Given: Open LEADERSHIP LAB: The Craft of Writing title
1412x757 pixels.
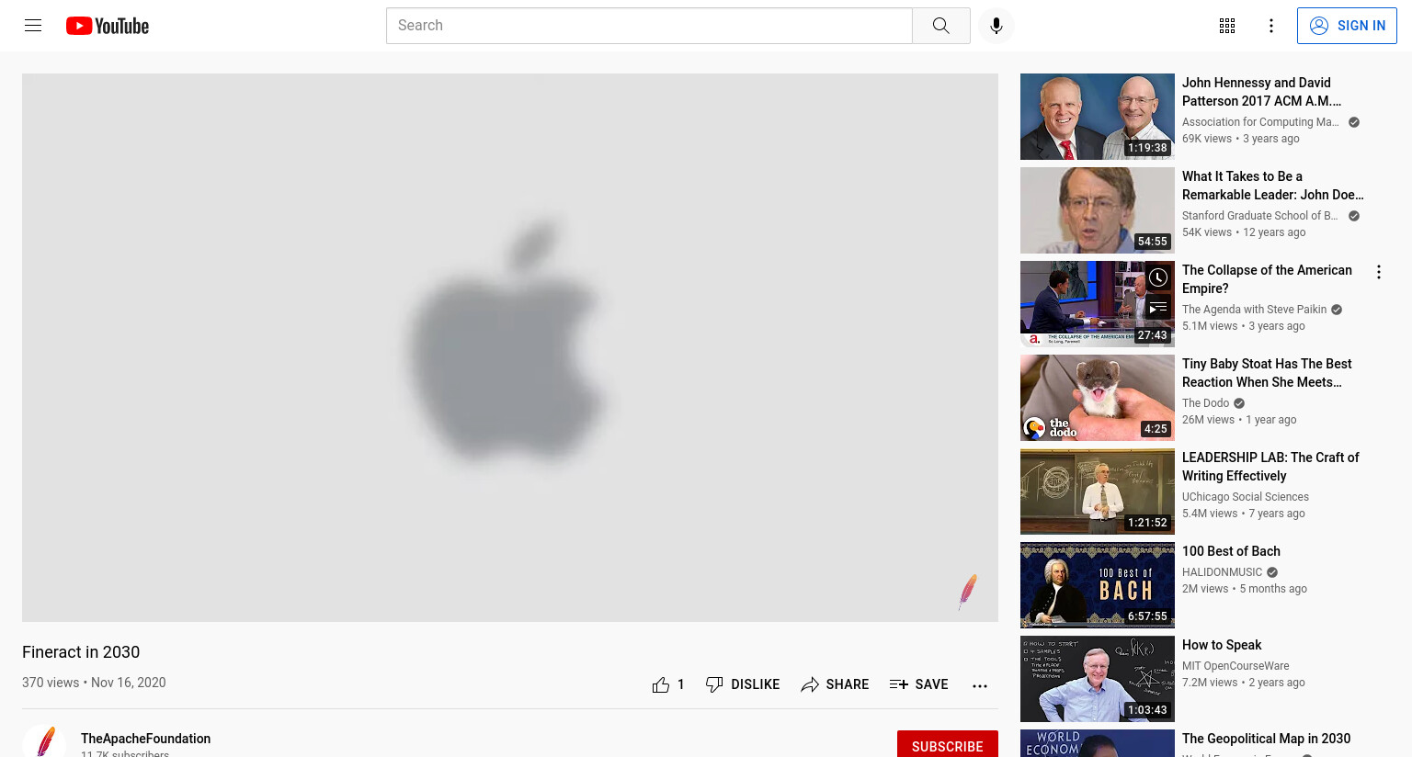Looking at the screenshot, I should (x=1270, y=467).
